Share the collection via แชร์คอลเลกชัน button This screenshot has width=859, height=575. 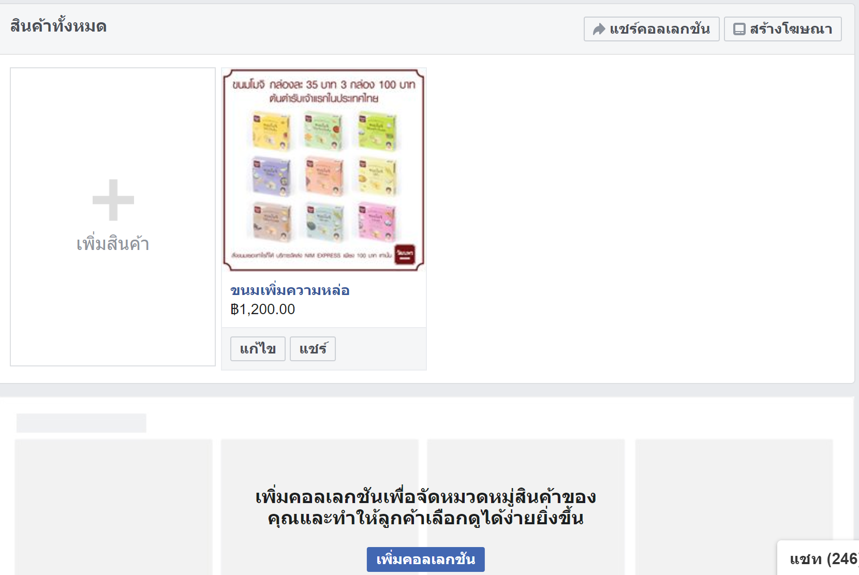tap(651, 29)
